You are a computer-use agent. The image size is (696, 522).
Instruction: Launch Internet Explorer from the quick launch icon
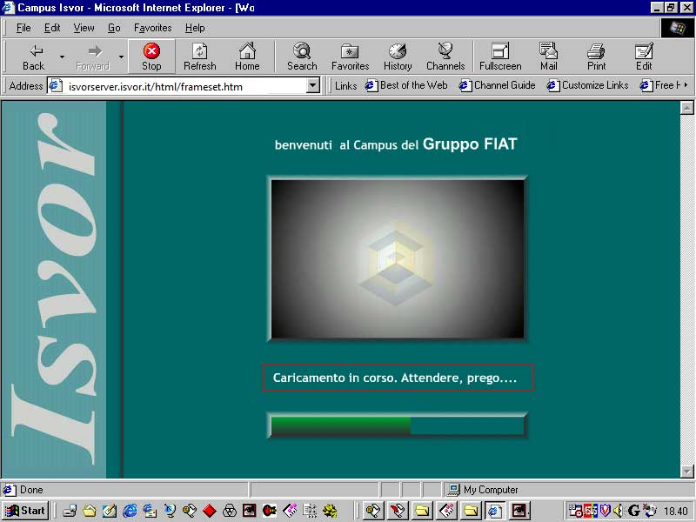130,511
